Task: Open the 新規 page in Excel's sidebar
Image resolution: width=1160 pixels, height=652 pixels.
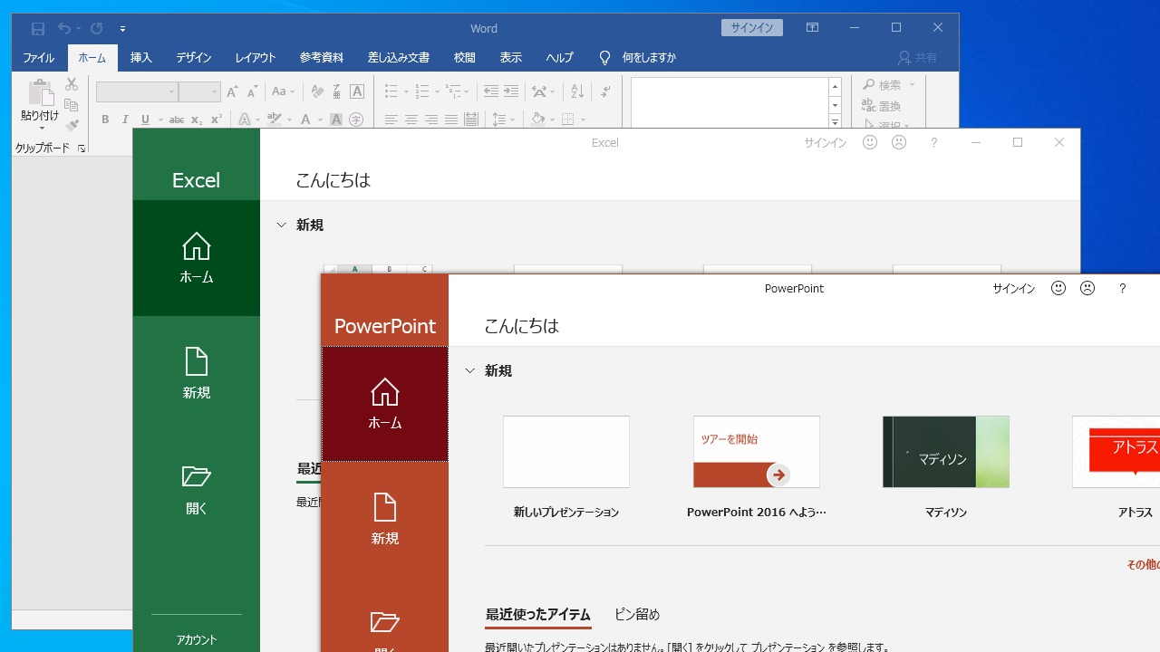Action: 197,374
